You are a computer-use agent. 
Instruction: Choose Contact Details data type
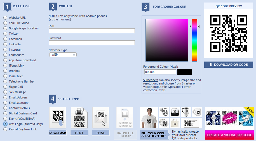[5, 108]
